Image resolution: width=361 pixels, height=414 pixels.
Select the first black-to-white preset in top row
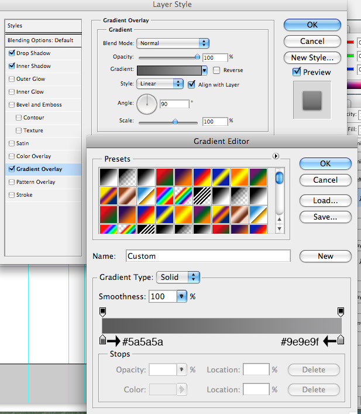pos(108,177)
